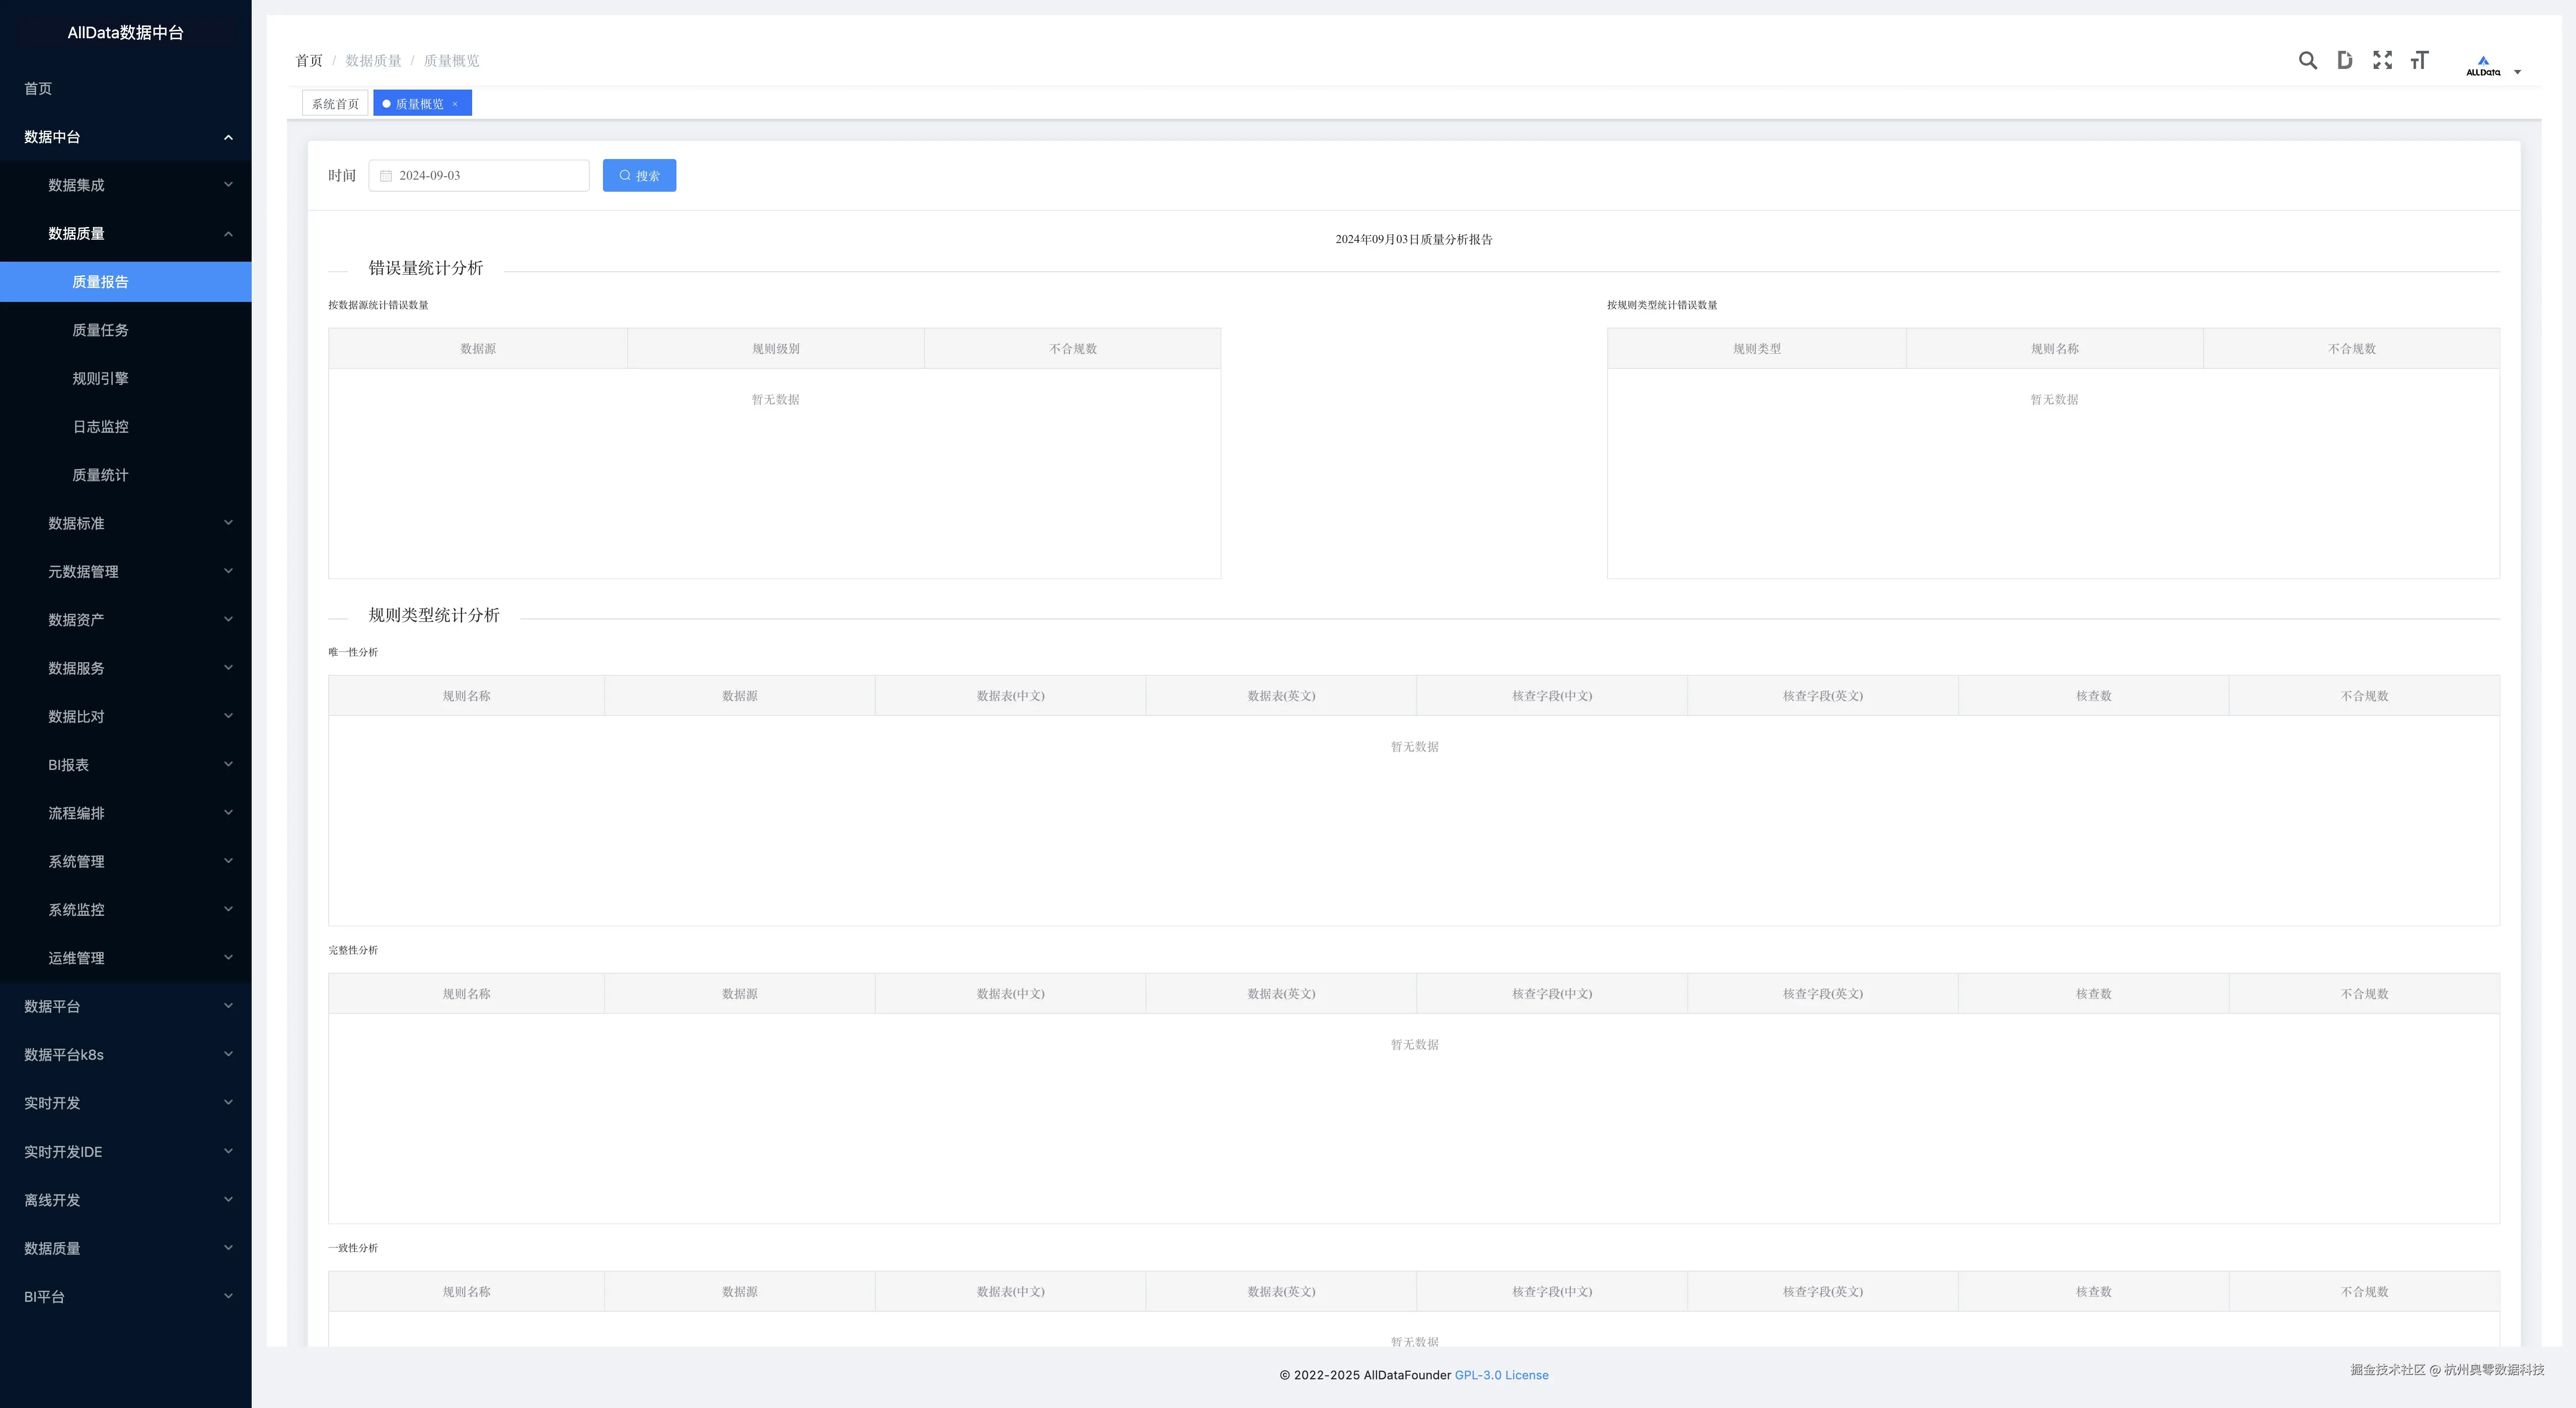
Task: Click the AllData avatar logo
Action: point(2482,65)
